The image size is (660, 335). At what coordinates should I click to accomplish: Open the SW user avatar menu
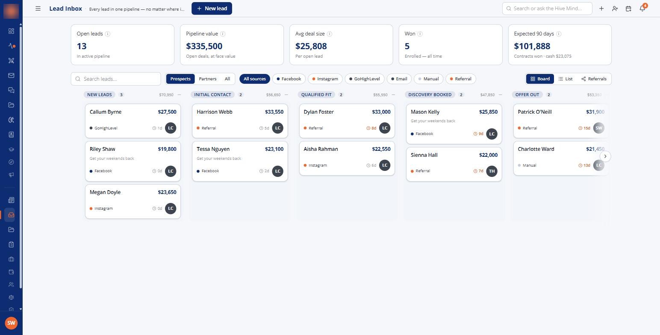(11, 323)
